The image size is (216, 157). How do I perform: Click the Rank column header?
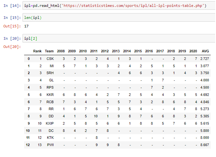[37, 51]
